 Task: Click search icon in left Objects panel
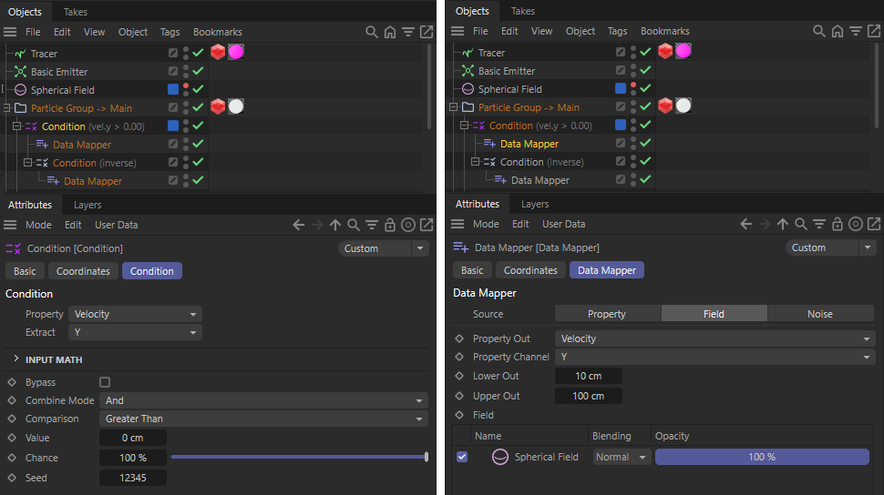click(x=372, y=32)
